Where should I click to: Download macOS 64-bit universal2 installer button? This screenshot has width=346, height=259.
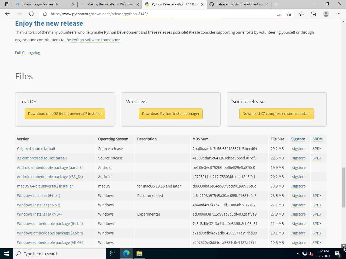pyautogui.click(x=65, y=114)
